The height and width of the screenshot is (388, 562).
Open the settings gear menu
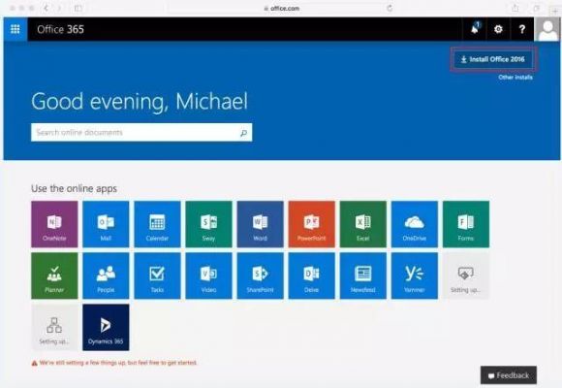coord(498,29)
